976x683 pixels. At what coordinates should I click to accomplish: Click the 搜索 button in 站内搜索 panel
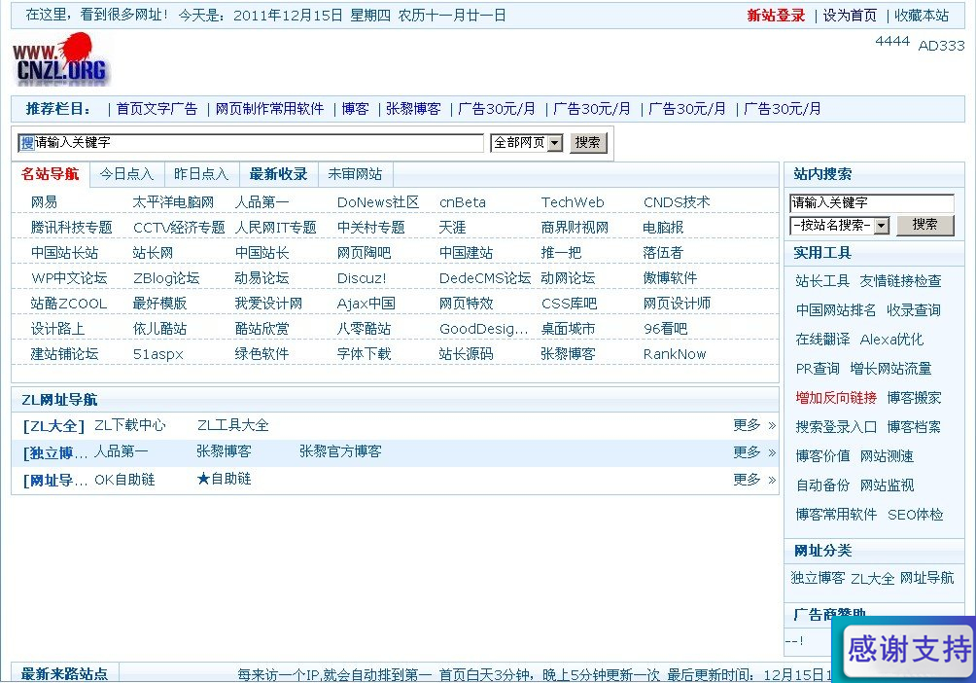coord(924,225)
